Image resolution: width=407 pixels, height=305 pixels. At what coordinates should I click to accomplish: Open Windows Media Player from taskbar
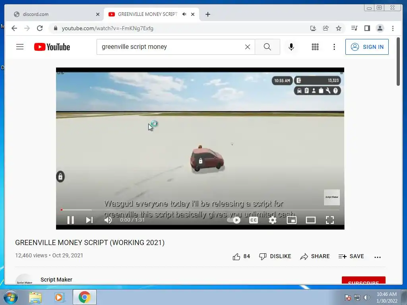[x=59, y=297]
